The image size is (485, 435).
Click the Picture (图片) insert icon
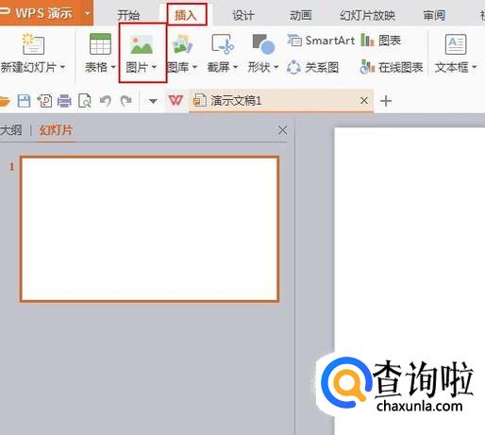point(142,44)
